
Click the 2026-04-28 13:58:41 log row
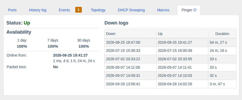170,84
